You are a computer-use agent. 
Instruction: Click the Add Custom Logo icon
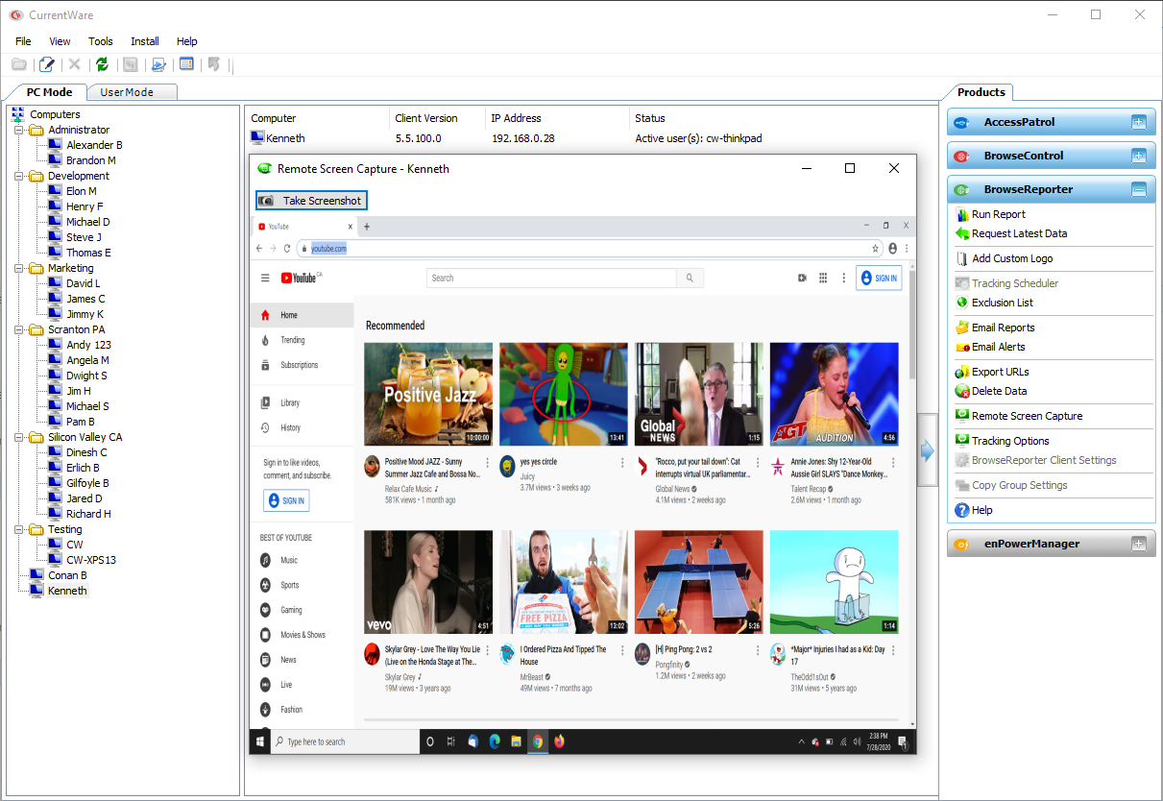(962, 258)
